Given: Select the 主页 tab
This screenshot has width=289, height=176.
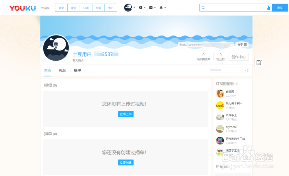Looking at the screenshot, I should pyautogui.click(x=48, y=70).
